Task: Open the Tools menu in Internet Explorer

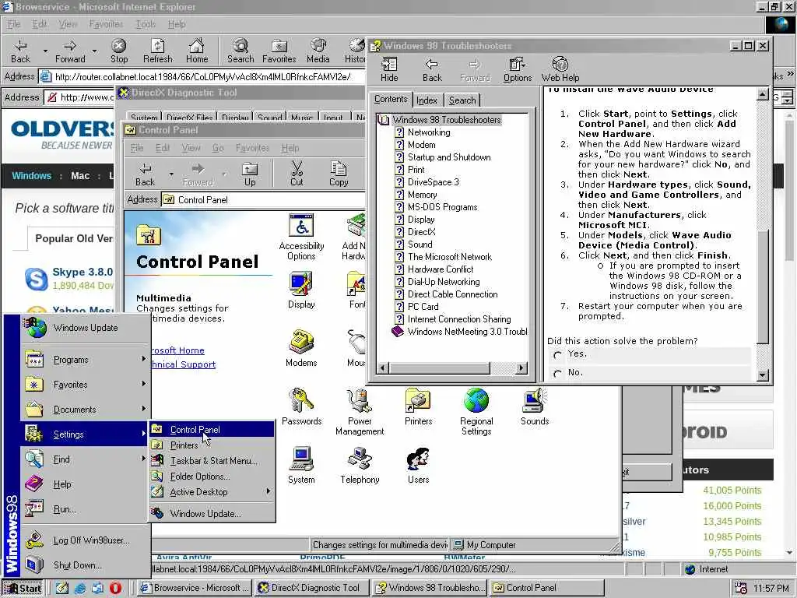Action: coord(146,24)
